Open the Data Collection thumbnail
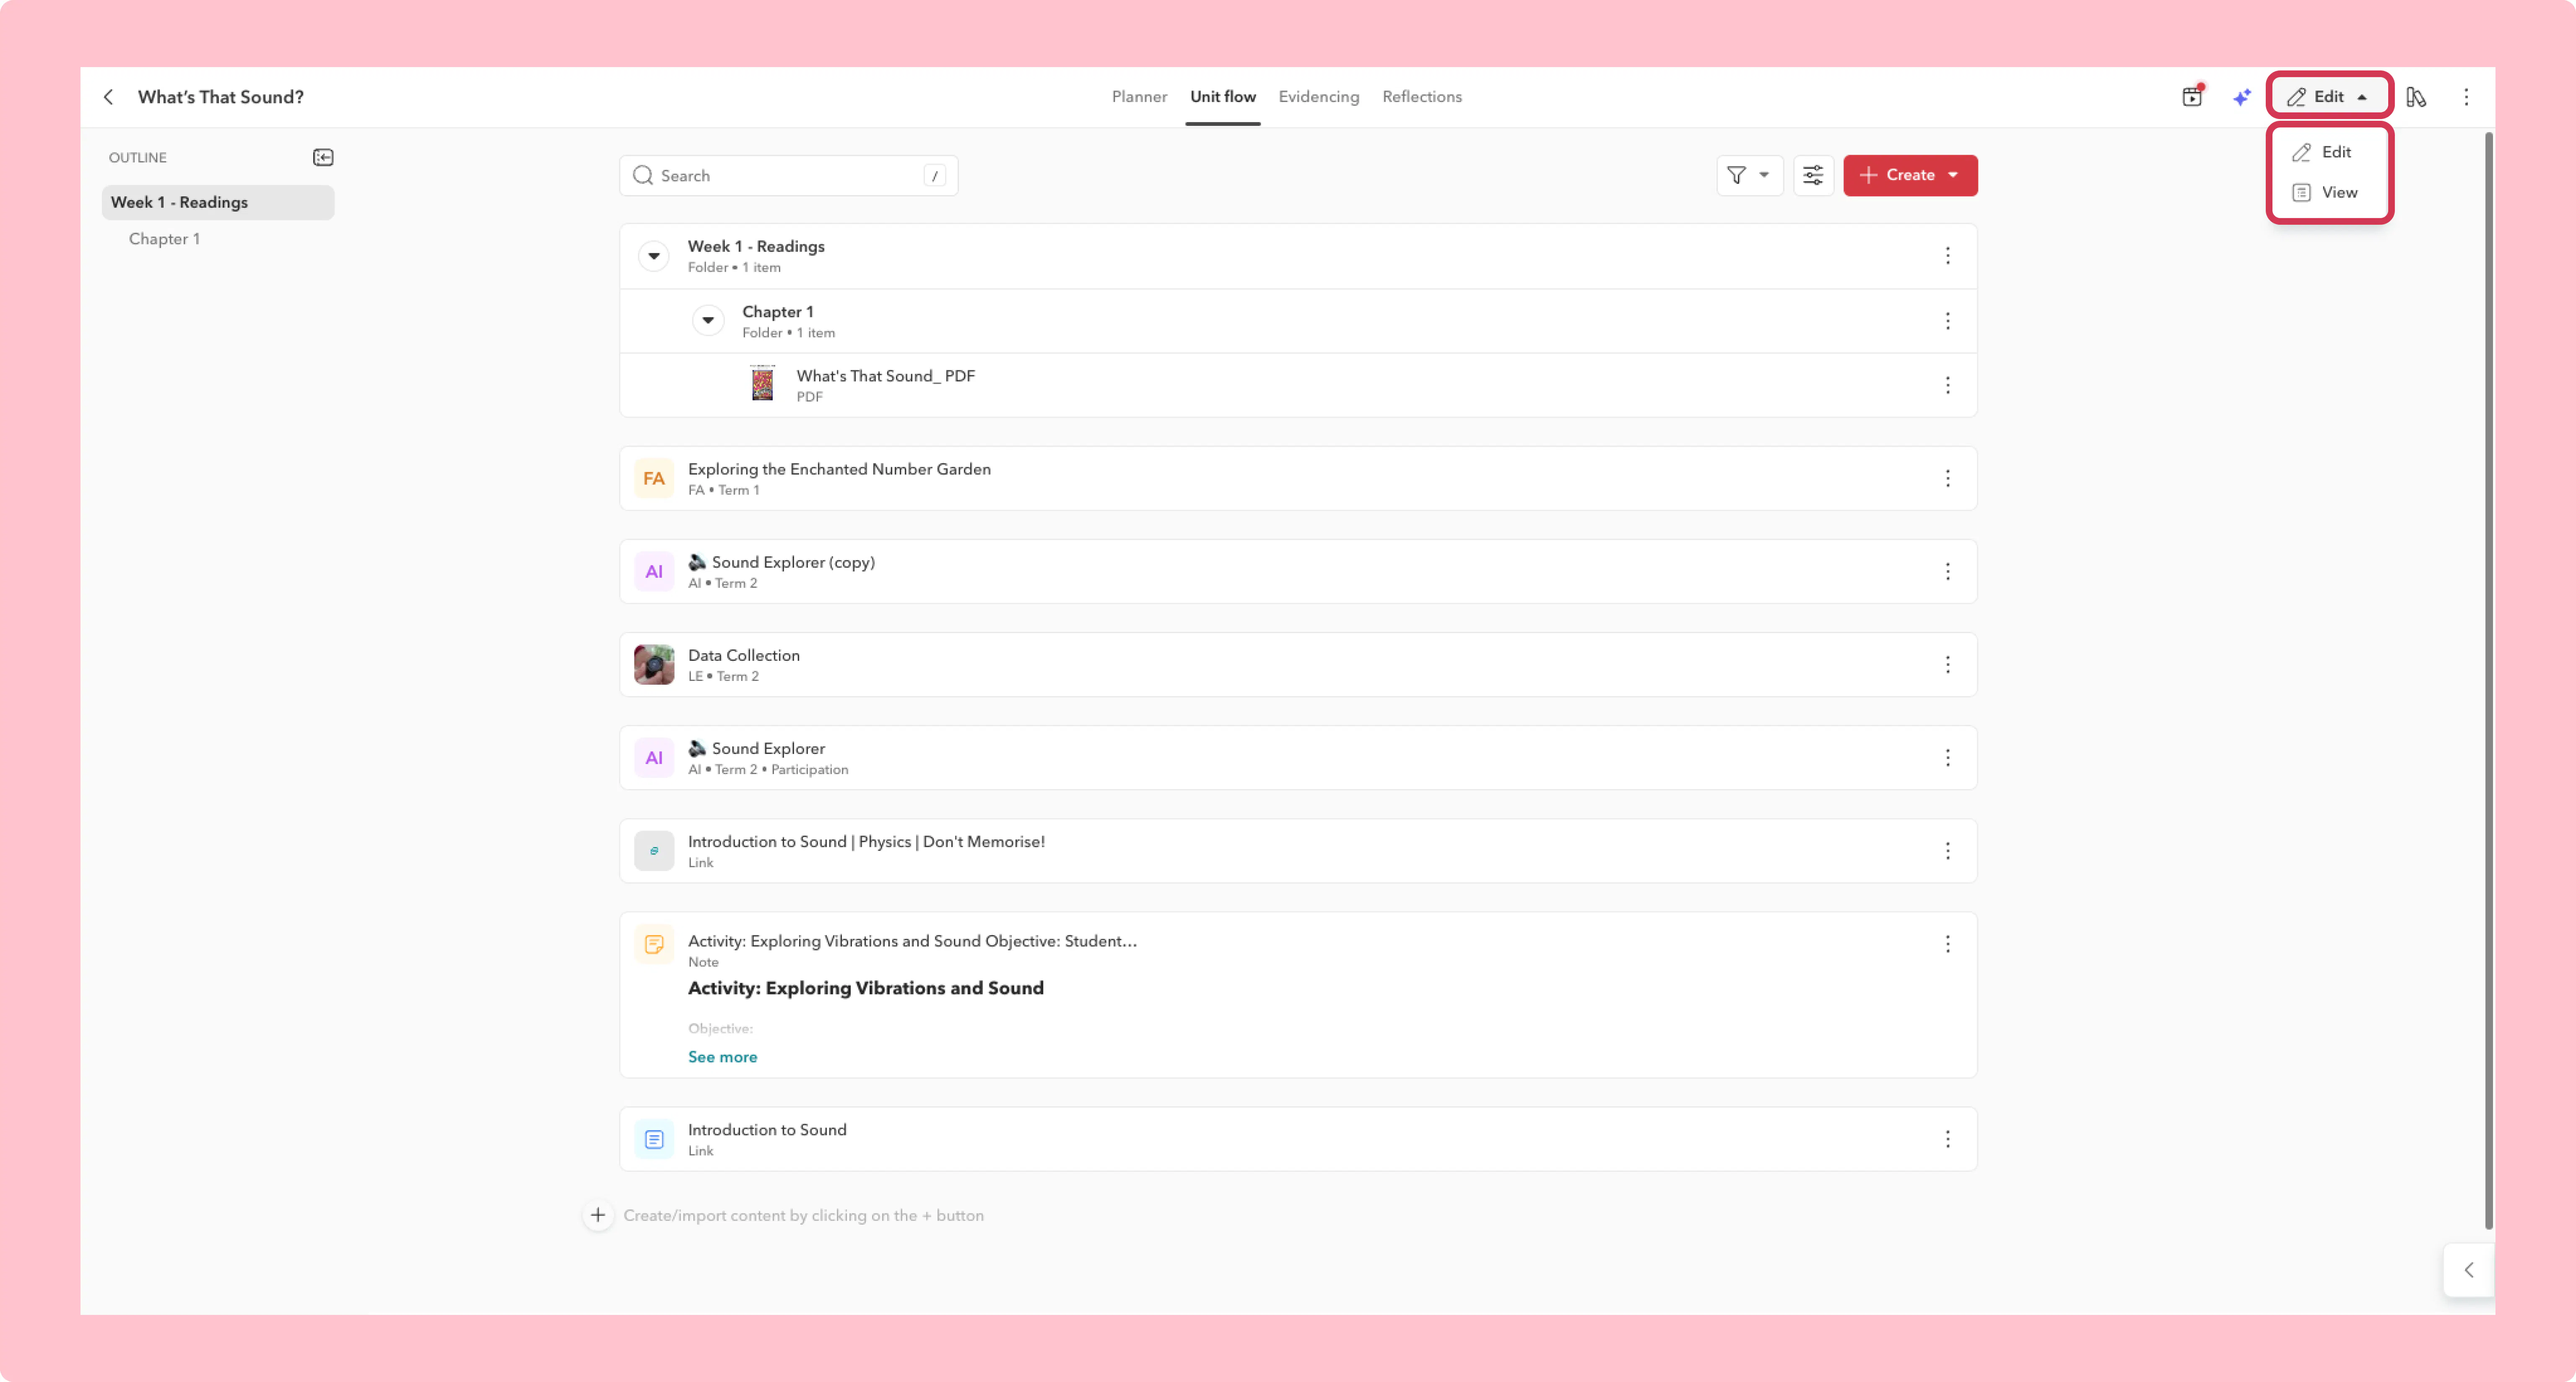Screen dimensions: 2576x1382 [x=654, y=665]
